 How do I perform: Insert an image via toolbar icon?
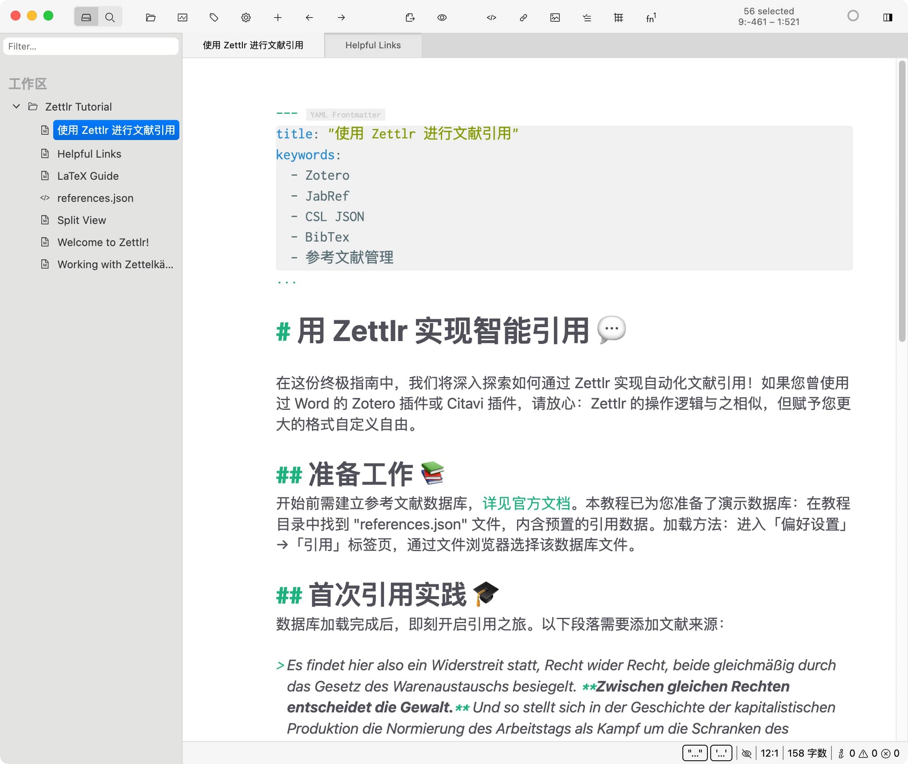(x=555, y=17)
